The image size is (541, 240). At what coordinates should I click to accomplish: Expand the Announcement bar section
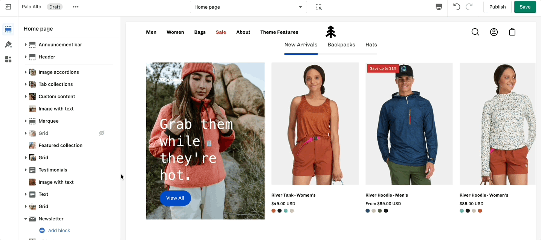point(26,45)
